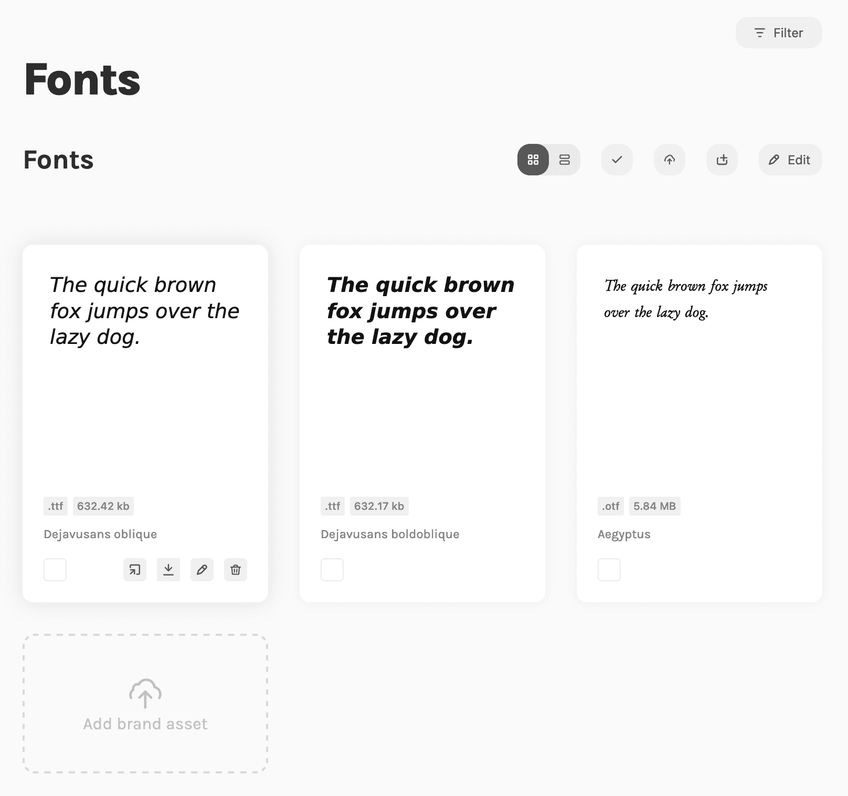Open the Filter options
848x796 pixels.
pos(779,33)
